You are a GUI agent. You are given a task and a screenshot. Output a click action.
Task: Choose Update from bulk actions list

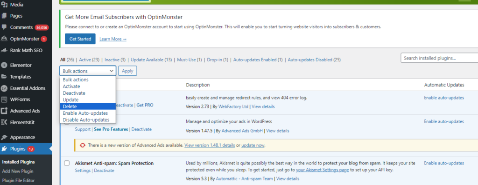click(88, 99)
